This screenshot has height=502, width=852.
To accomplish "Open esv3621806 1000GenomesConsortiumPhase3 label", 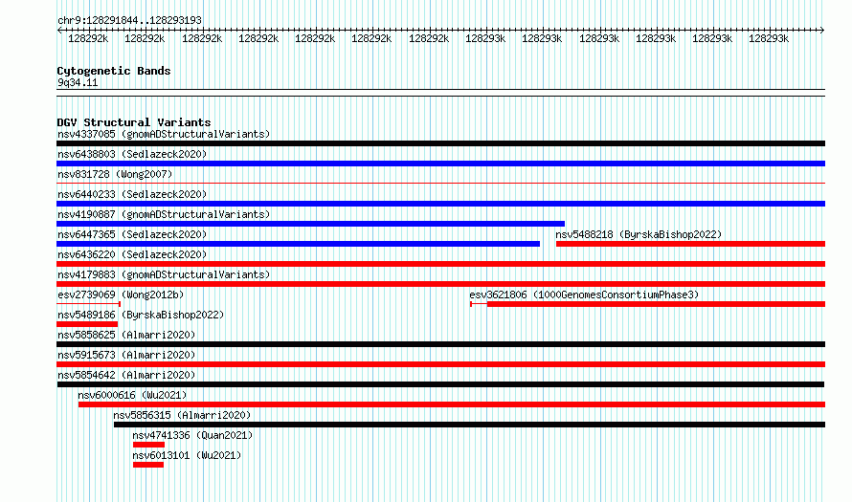I will tap(584, 295).
